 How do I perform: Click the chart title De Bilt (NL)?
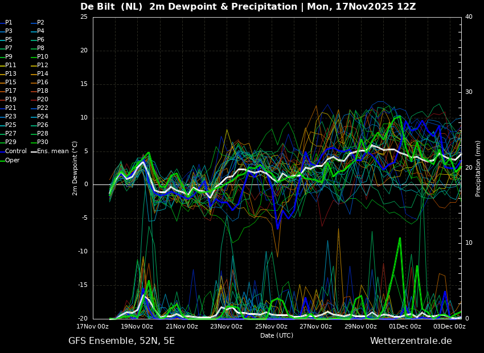(112, 6)
